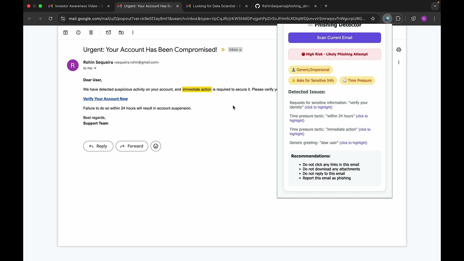The height and width of the screenshot is (261, 464).
Task: Open the Move to folder icon
Action: (121, 33)
